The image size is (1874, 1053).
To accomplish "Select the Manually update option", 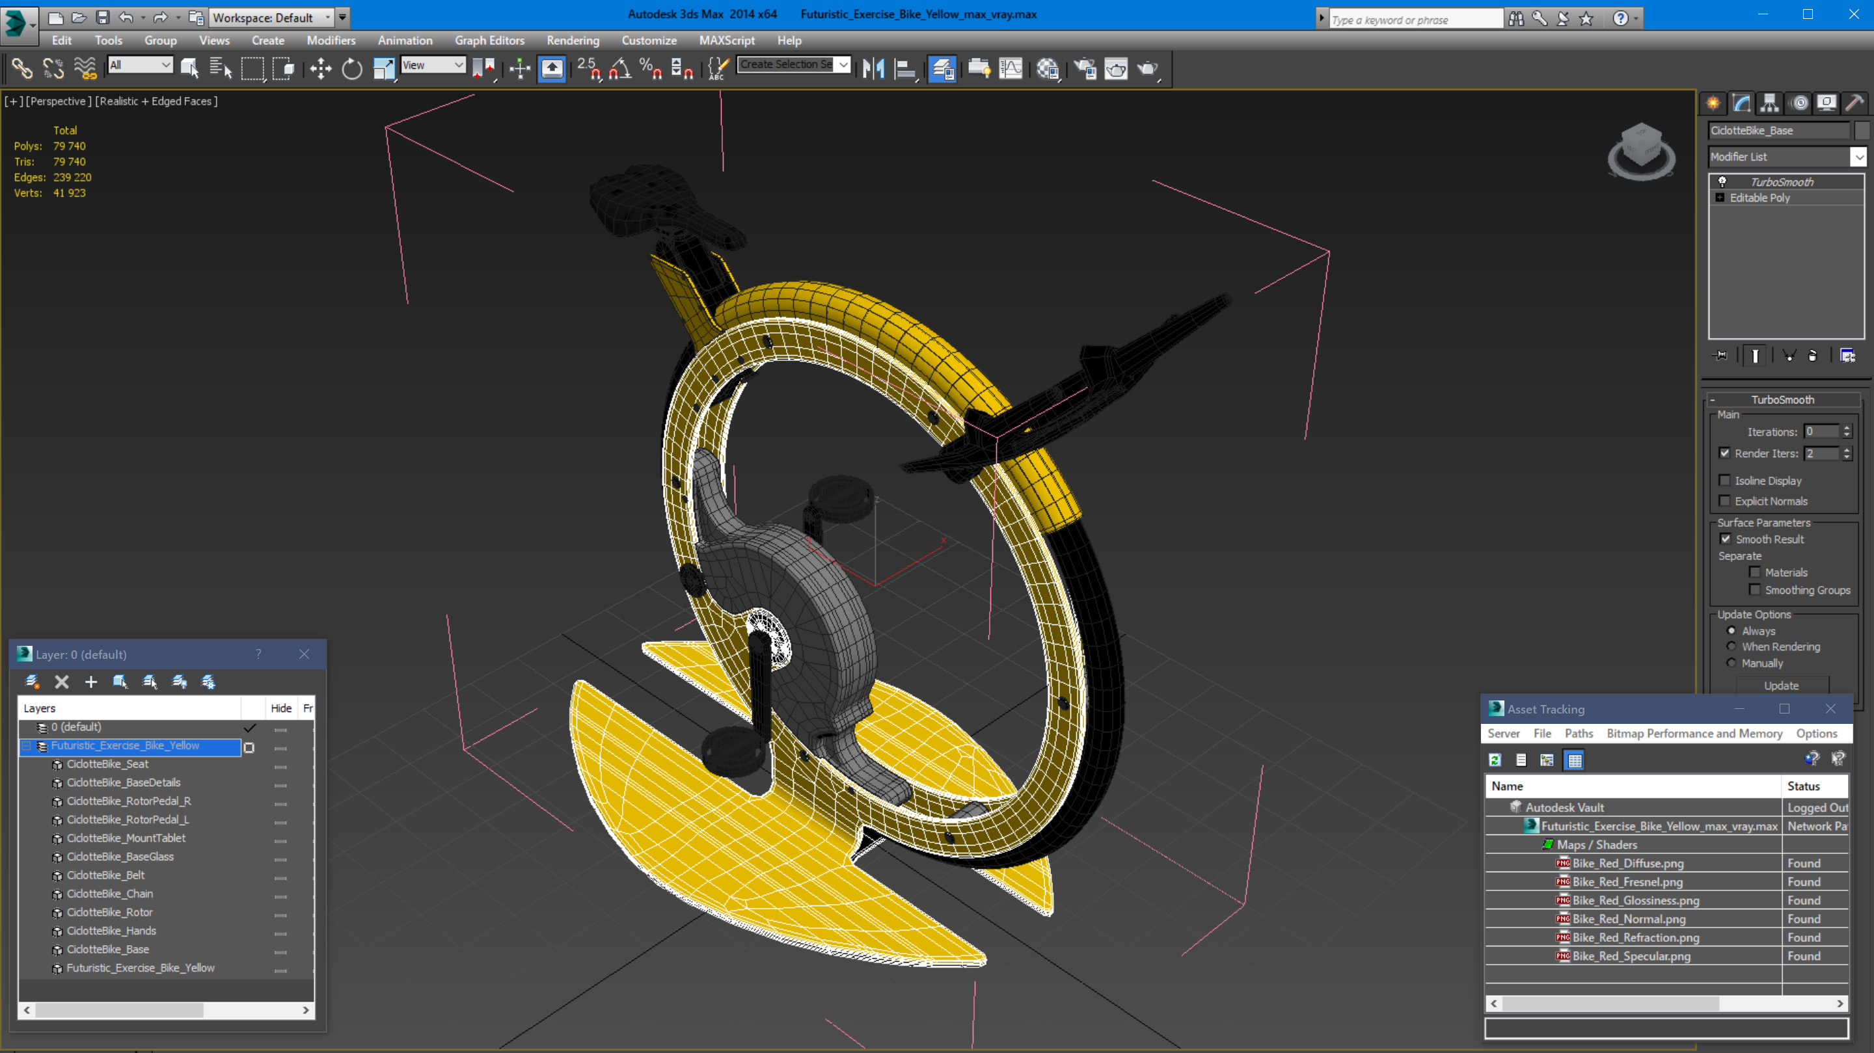I will pyautogui.click(x=1731, y=663).
